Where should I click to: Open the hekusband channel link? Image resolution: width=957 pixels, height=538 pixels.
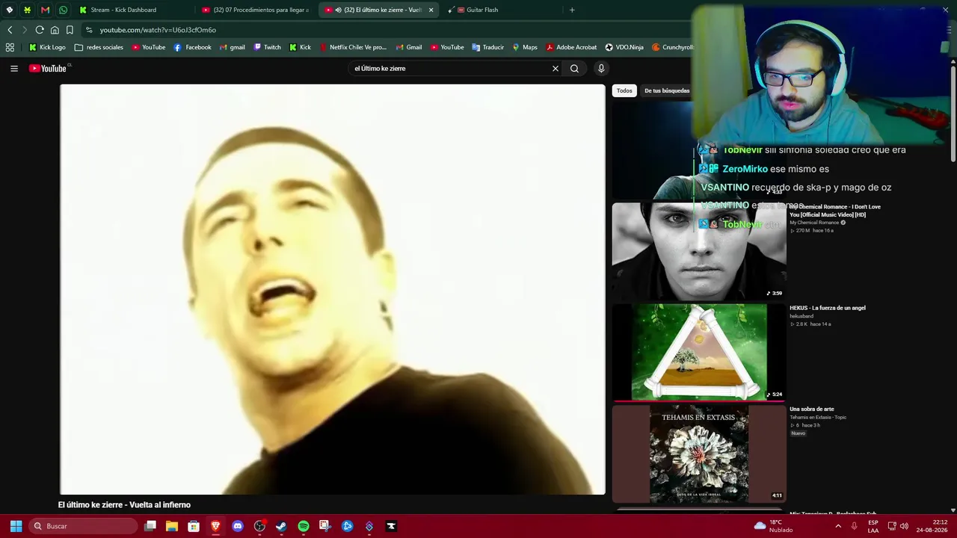(801, 316)
